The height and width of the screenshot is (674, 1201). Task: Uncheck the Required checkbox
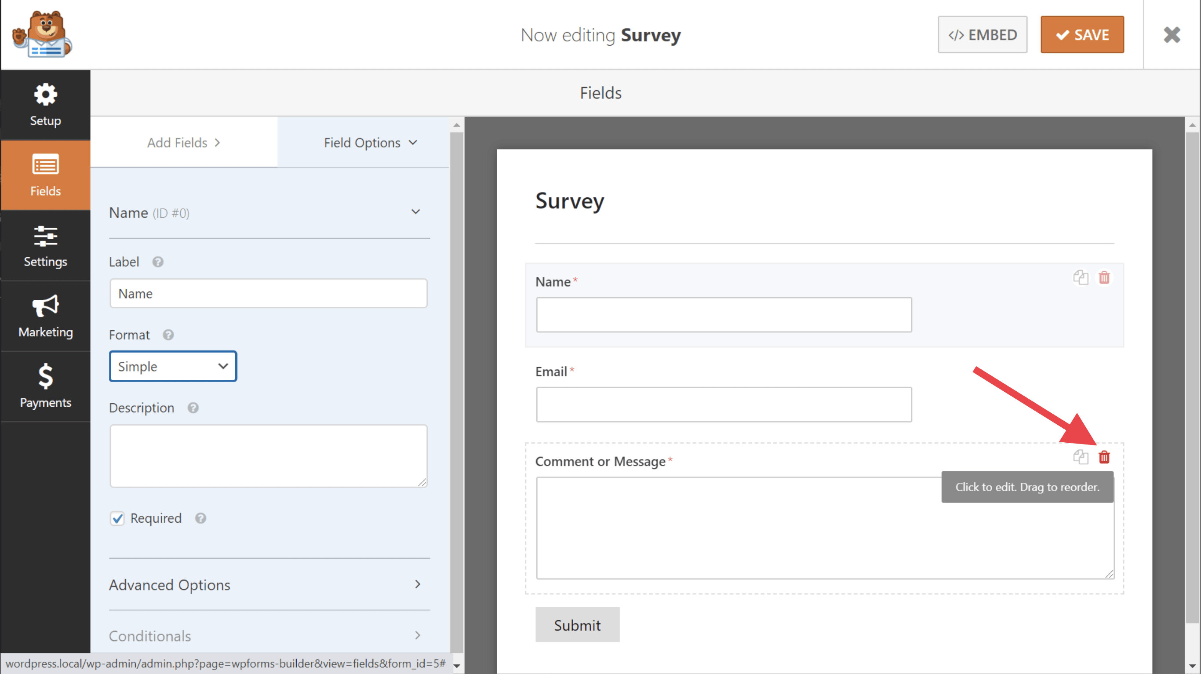tap(117, 518)
